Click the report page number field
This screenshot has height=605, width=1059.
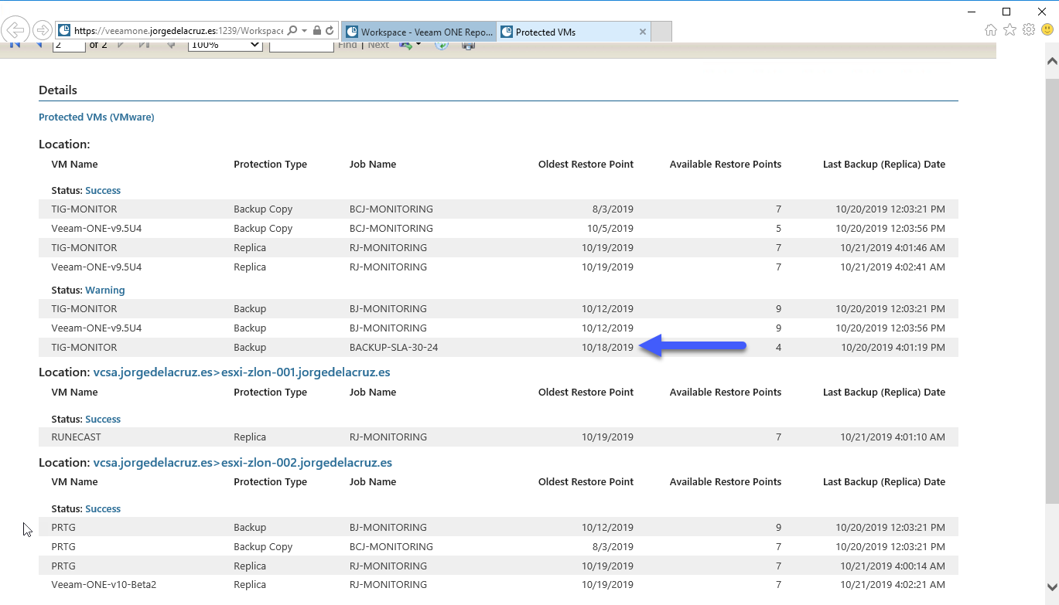69,46
